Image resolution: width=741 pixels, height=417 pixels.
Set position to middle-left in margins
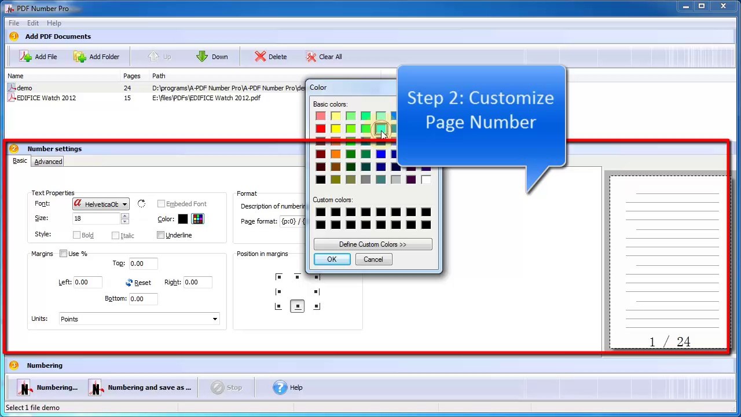[x=278, y=291]
